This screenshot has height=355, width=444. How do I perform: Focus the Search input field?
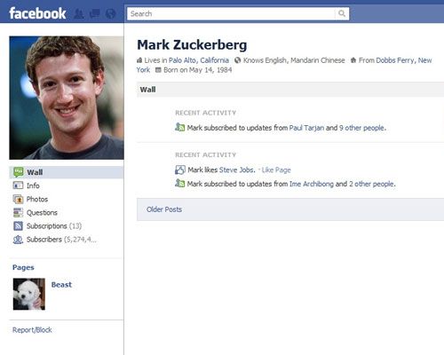coord(232,13)
